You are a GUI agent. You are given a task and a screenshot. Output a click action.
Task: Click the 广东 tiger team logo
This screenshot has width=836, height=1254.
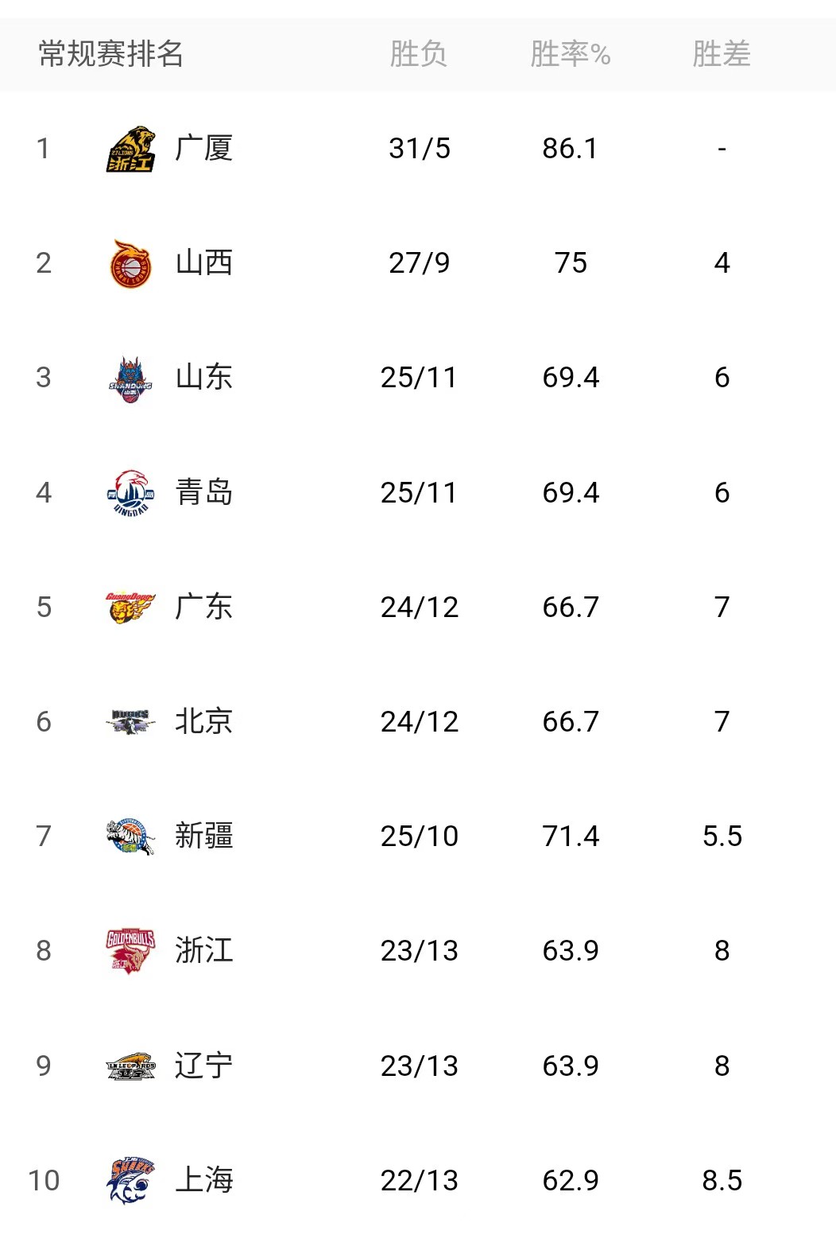click(130, 608)
